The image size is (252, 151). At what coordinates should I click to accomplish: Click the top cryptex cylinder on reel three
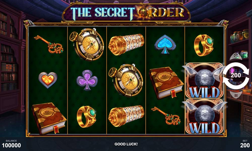click(x=126, y=45)
